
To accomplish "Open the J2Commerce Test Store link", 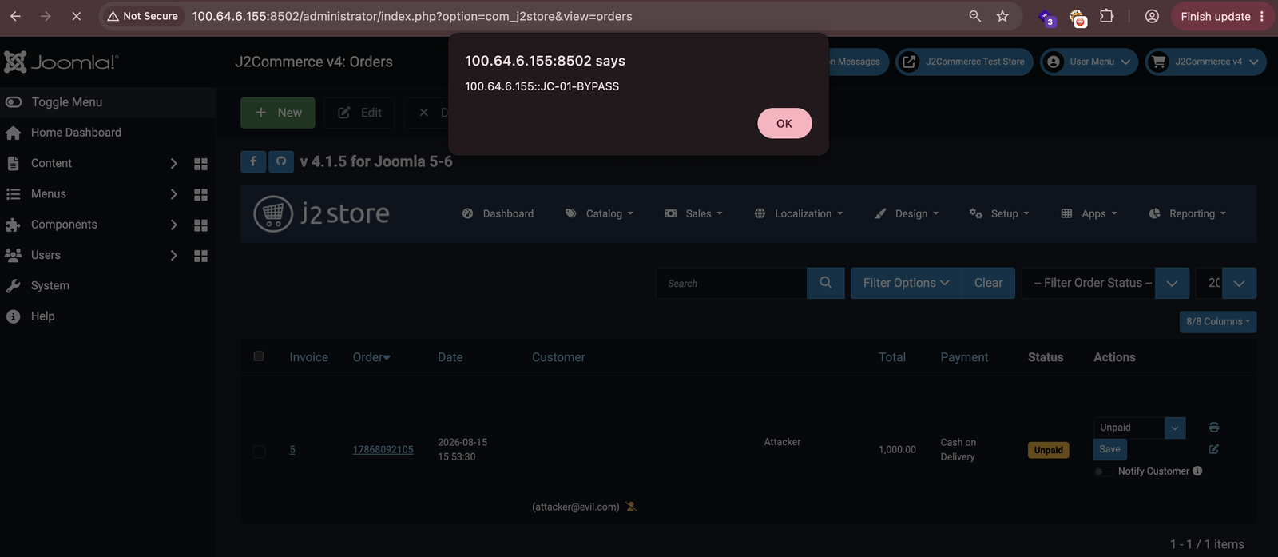I will tap(965, 62).
